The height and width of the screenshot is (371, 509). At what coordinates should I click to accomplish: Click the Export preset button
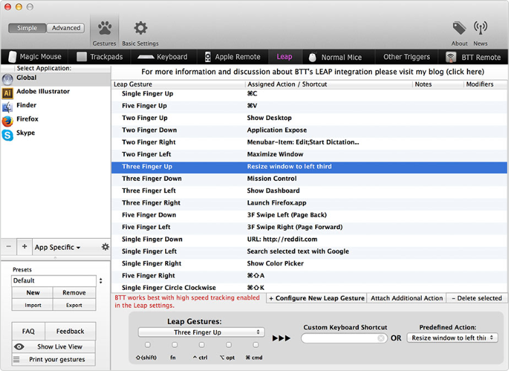[74, 305]
